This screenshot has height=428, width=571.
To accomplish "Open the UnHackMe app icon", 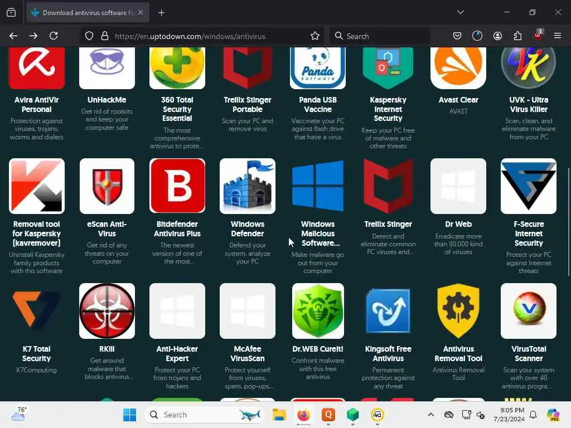I will (x=107, y=68).
